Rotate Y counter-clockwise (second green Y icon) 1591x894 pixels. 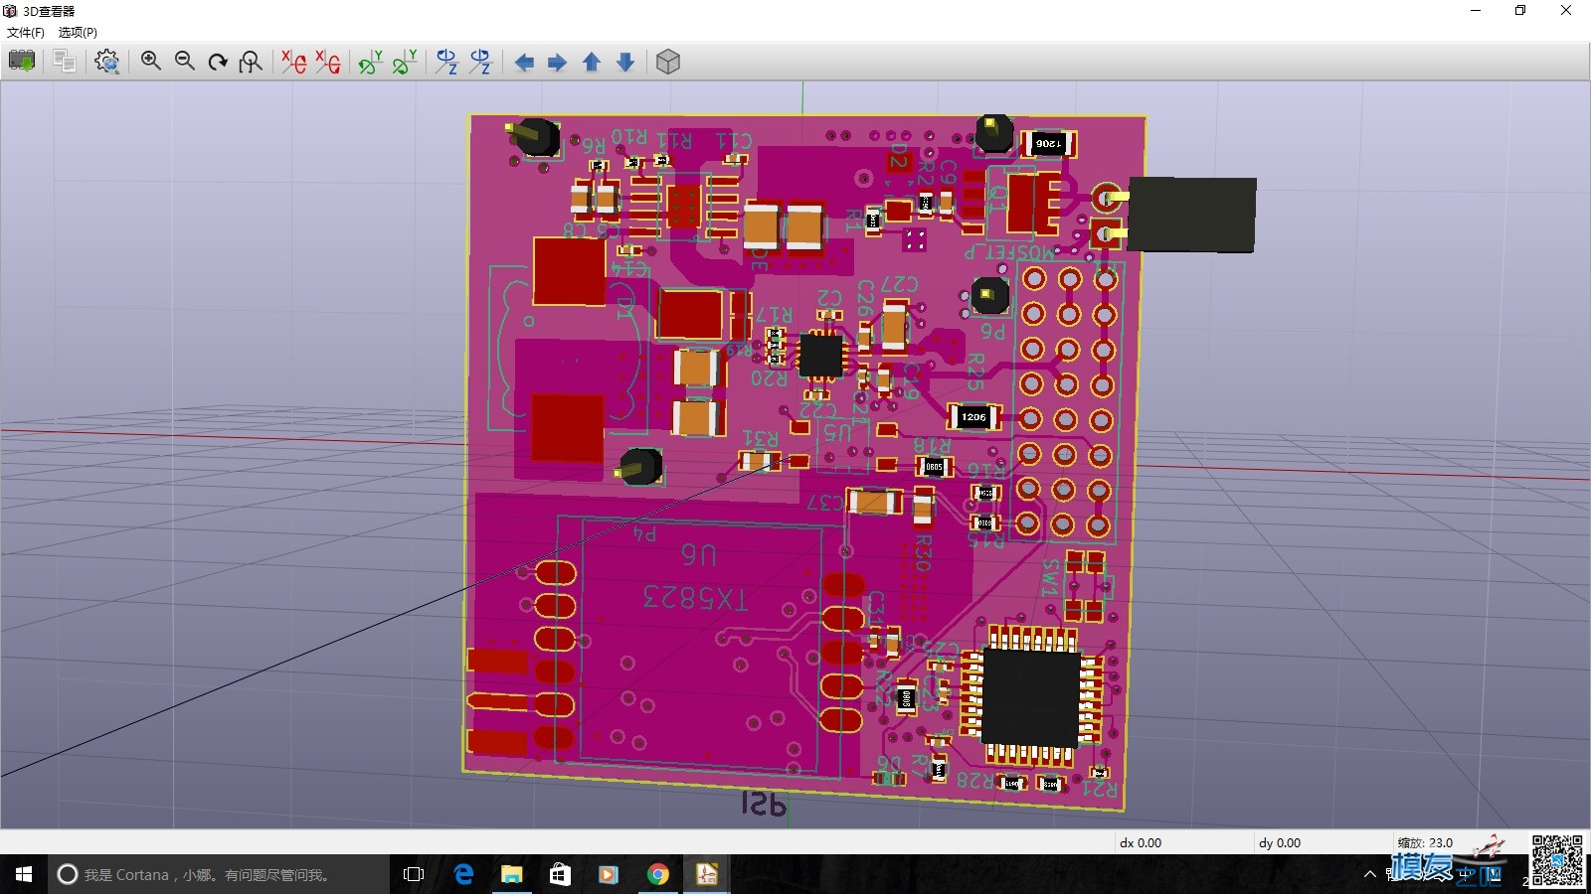405,62
